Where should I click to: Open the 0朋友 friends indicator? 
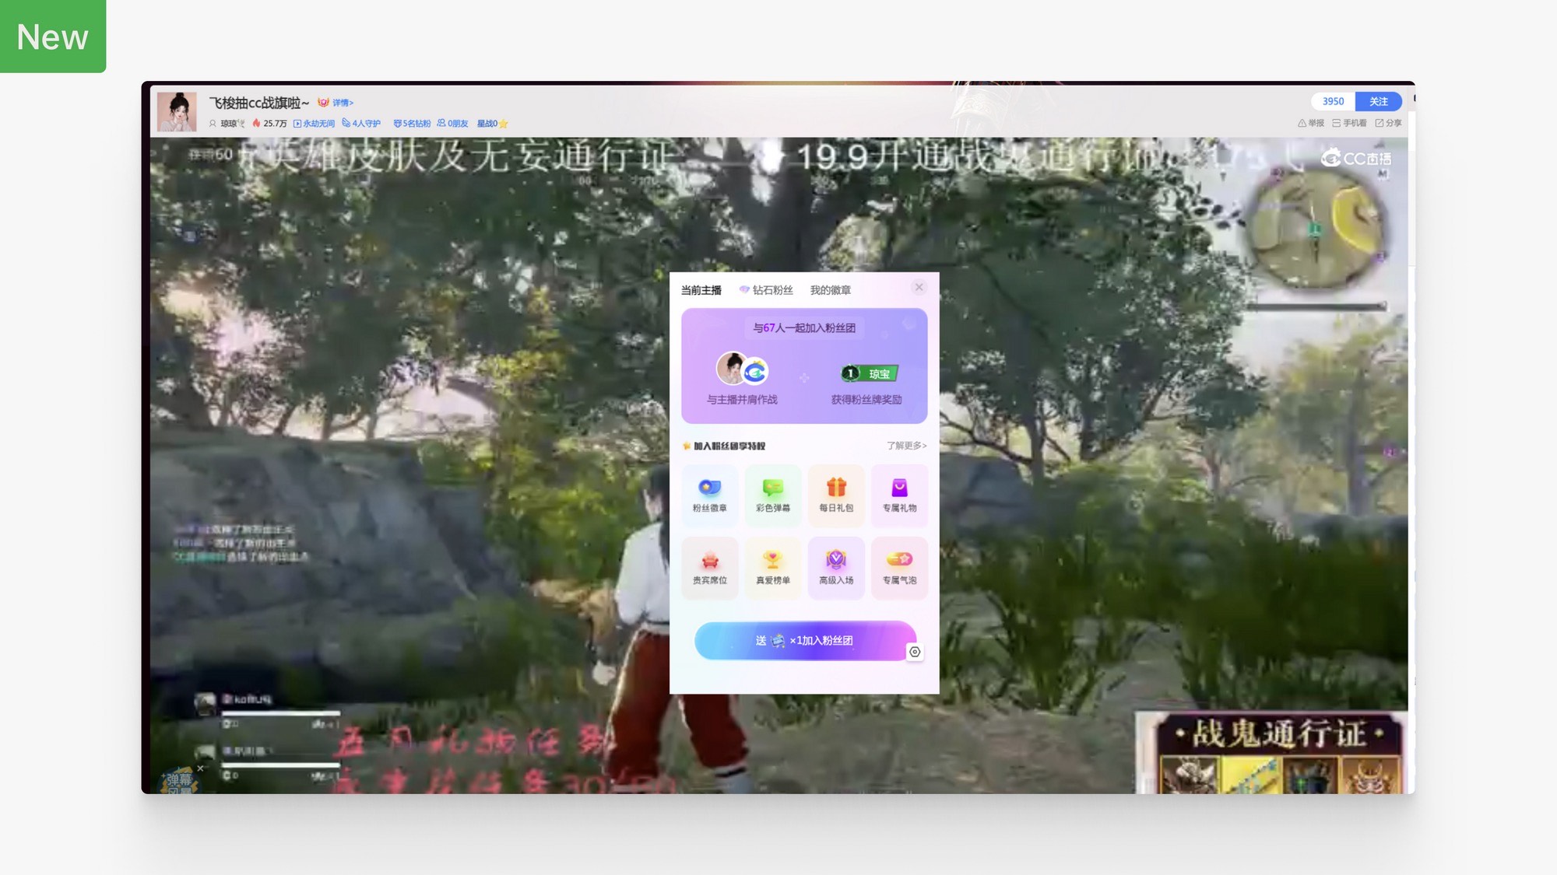pyautogui.click(x=453, y=124)
